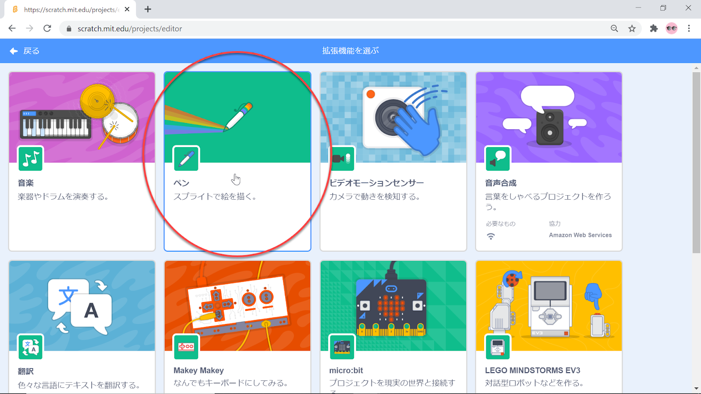Click the カメラで動きを検知する description
Image resolution: width=701 pixels, height=394 pixels.
coord(375,197)
